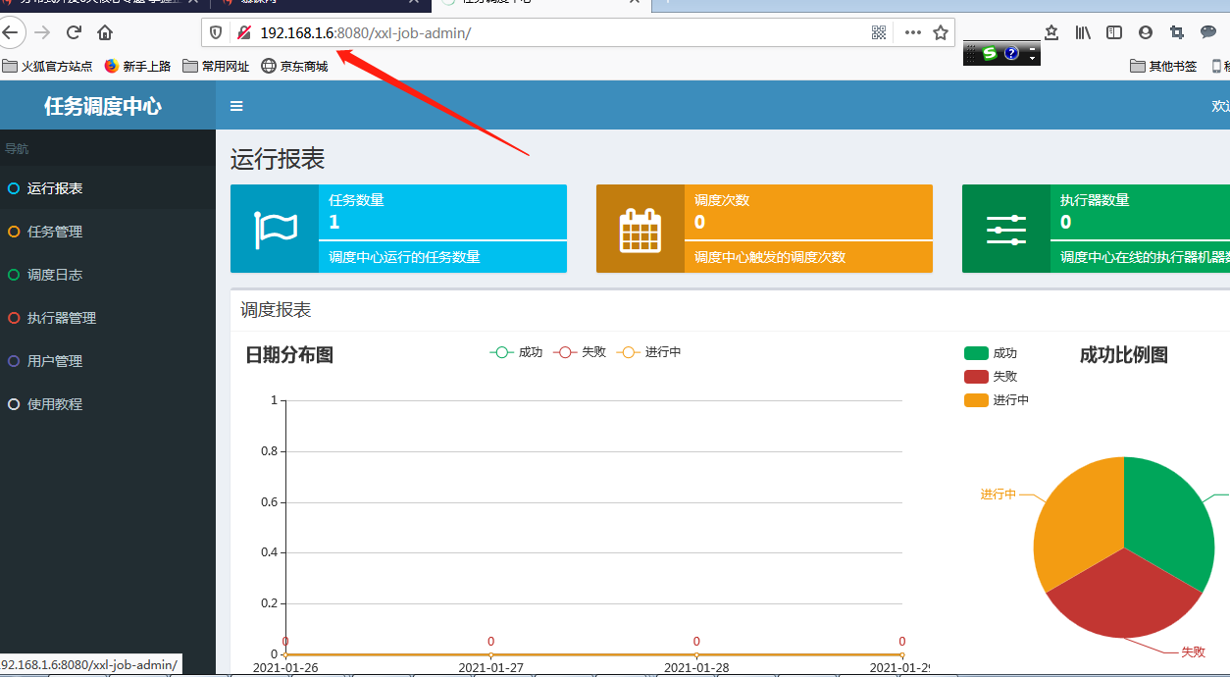The width and height of the screenshot is (1230, 677).
Task: Click the 2021-01-27 axis label
Action: (490, 667)
